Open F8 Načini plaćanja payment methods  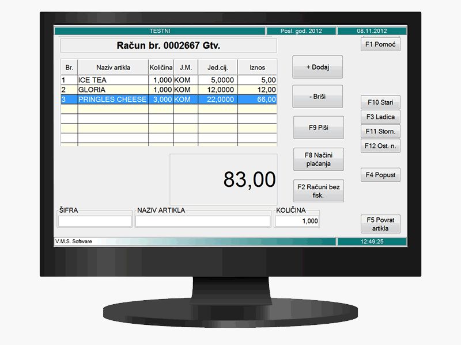coord(318,159)
